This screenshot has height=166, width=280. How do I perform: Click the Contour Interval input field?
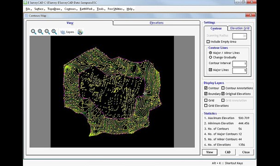239,64
